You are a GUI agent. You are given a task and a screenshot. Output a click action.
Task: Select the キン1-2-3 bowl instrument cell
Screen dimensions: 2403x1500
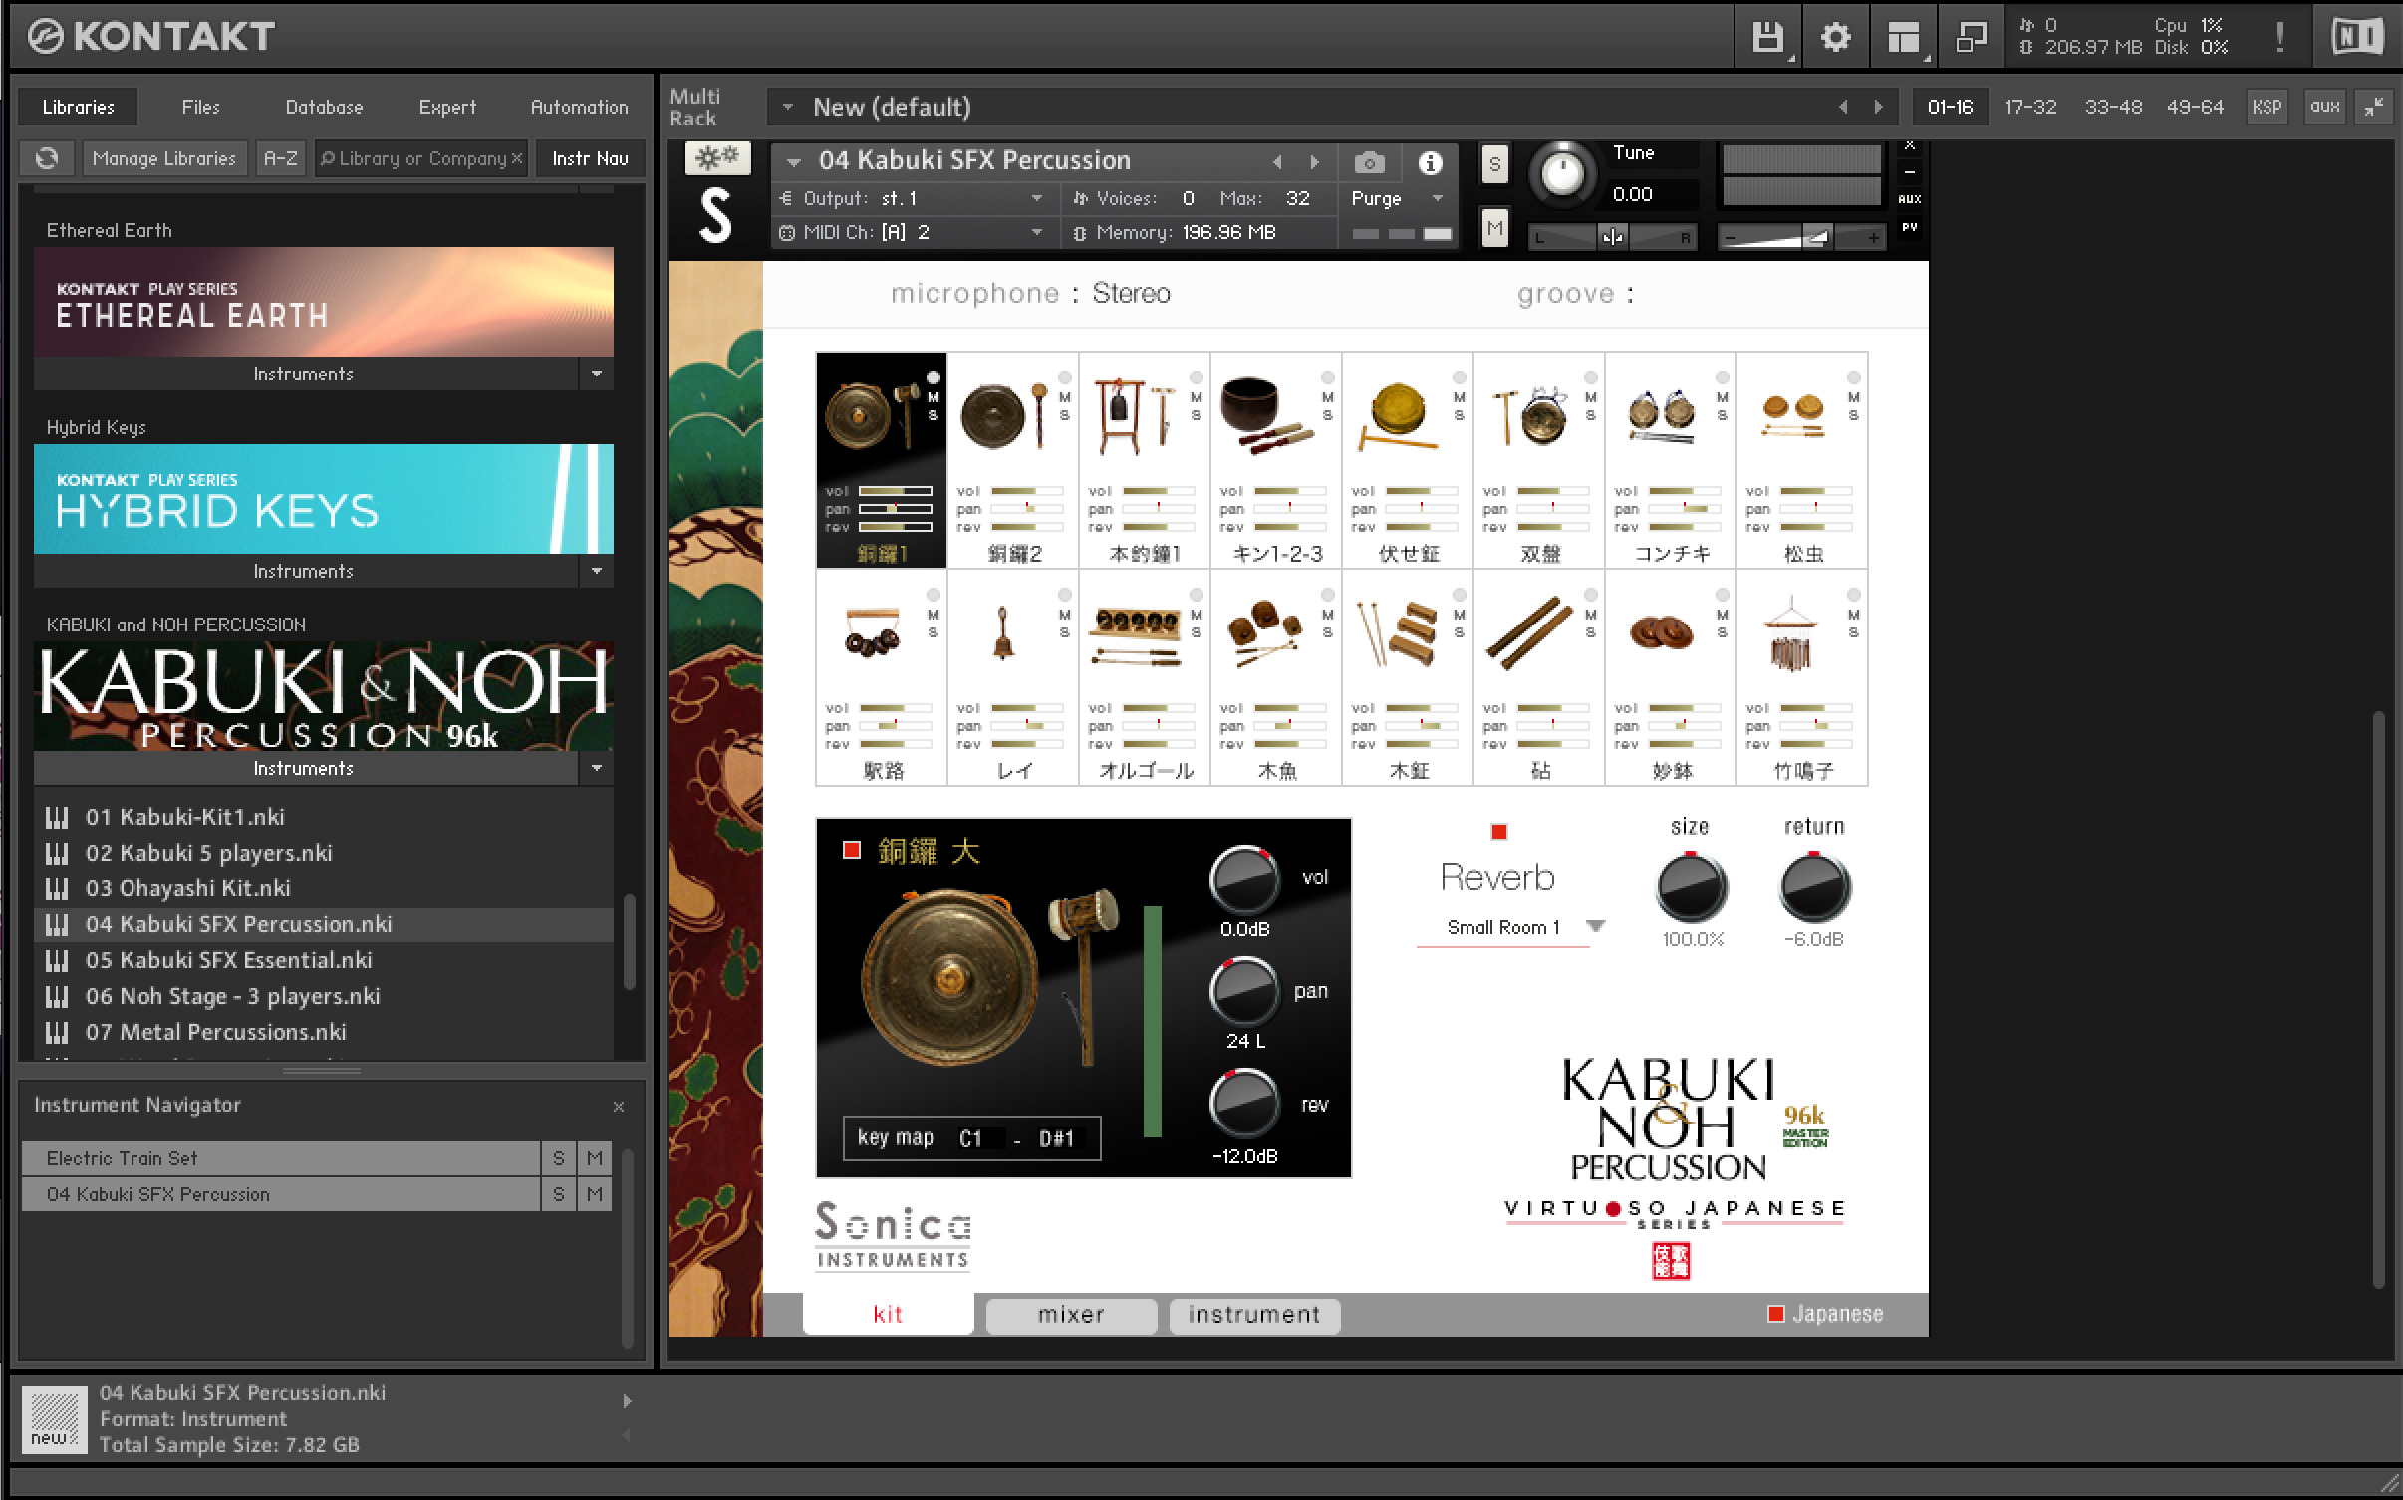tap(1275, 459)
